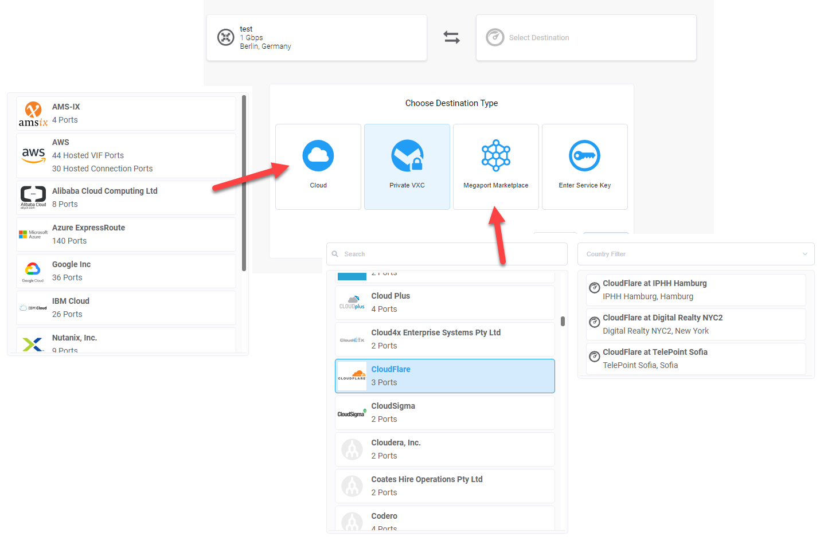Choose the CloudFlare 3 Ports entry
The width and height of the screenshot is (820, 544).
(x=445, y=376)
